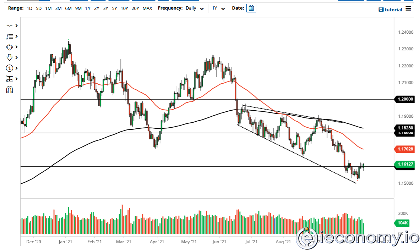
Task: Enable the 6M range option
Action: tap(68, 8)
